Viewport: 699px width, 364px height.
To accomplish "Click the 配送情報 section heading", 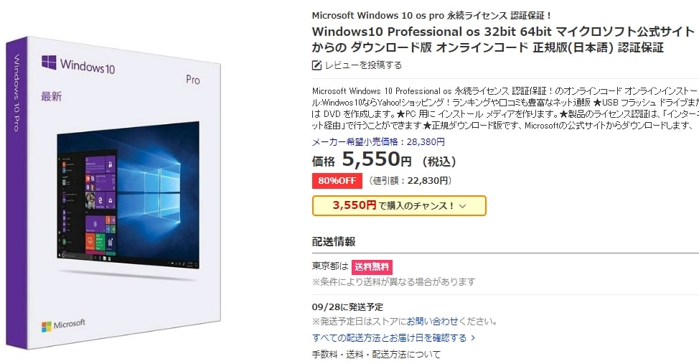I will tap(334, 242).
